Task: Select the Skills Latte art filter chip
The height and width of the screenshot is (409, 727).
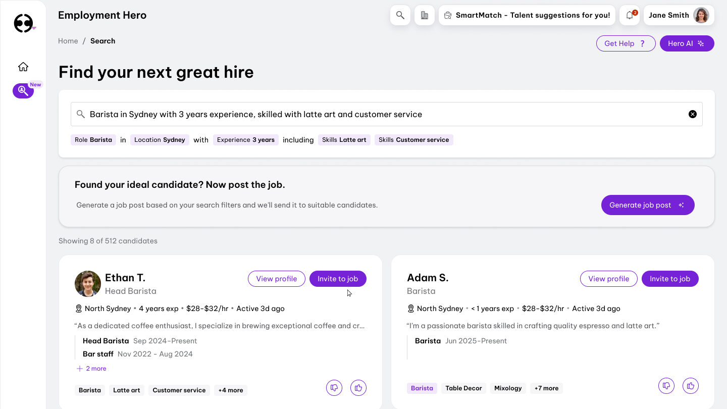Action: pos(344,140)
